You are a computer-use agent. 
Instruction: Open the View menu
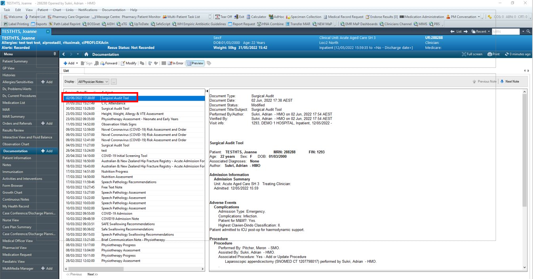click(x=29, y=10)
